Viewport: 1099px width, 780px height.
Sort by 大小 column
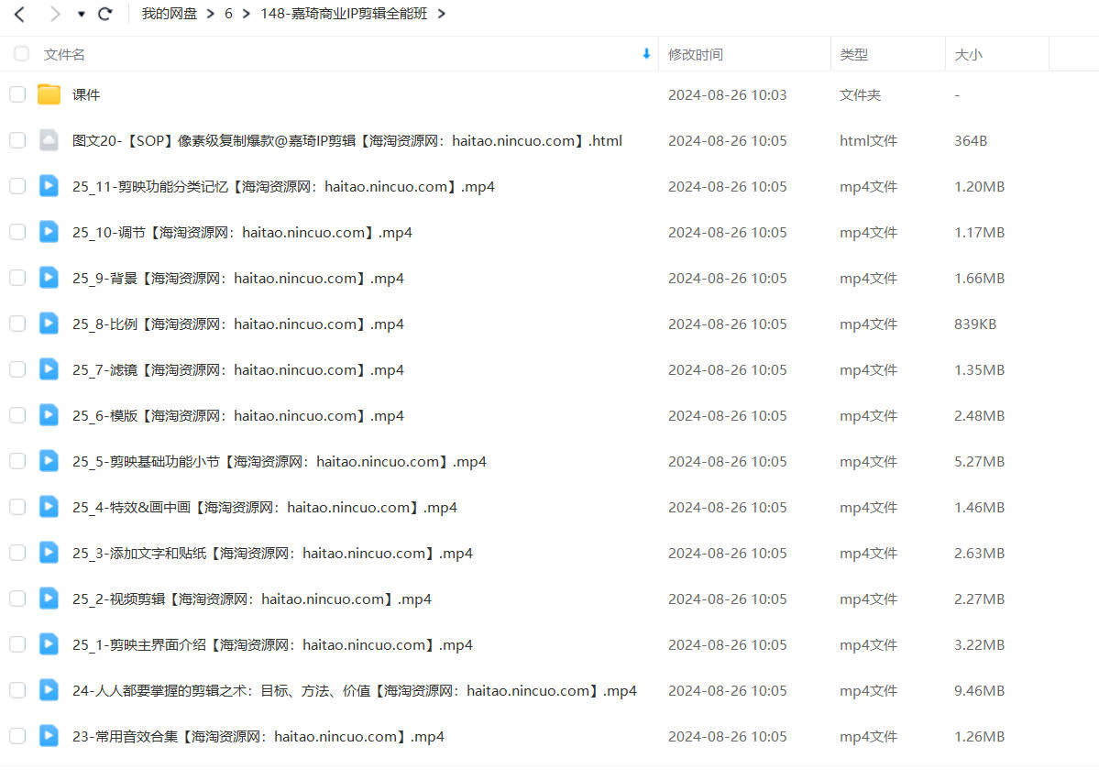(968, 55)
